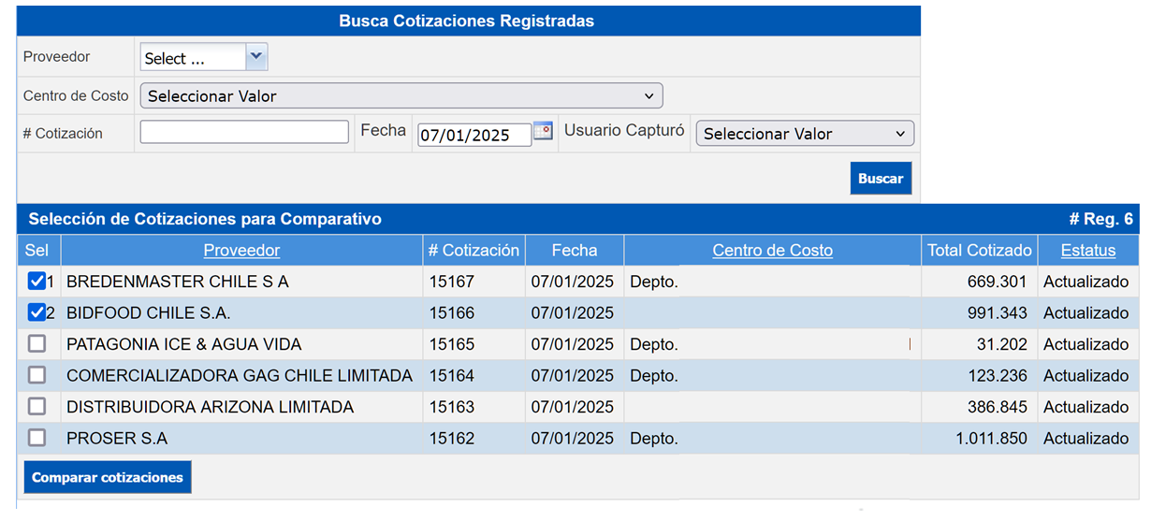Sort by the Estatus header link
The image size is (1151, 521).
pyautogui.click(x=1088, y=250)
